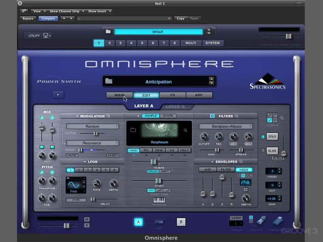
Task: Click the LFO Depth knob
Action: pos(113,183)
